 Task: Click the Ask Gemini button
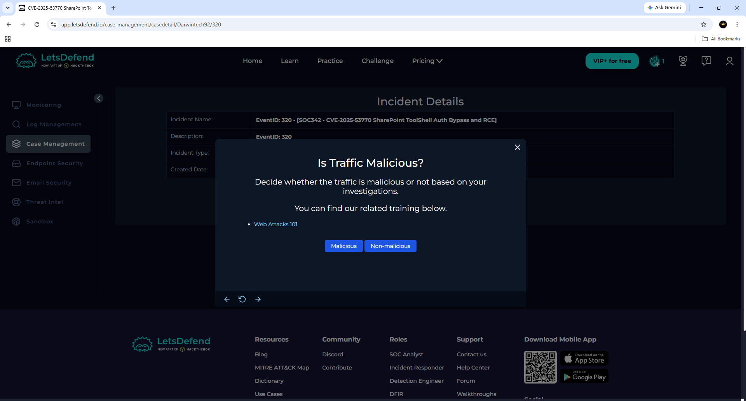[664, 8]
